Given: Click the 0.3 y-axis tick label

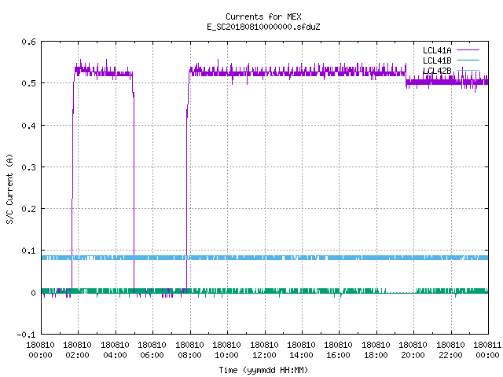Looking at the screenshot, I should 28,167.
